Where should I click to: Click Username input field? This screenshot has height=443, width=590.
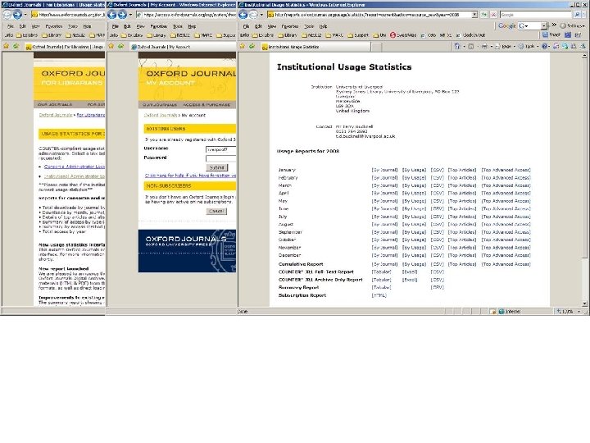(x=221, y=149)
